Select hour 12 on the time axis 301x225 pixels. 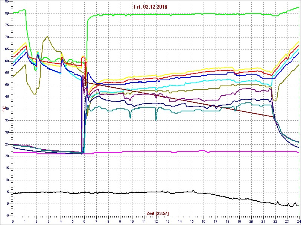156,221
